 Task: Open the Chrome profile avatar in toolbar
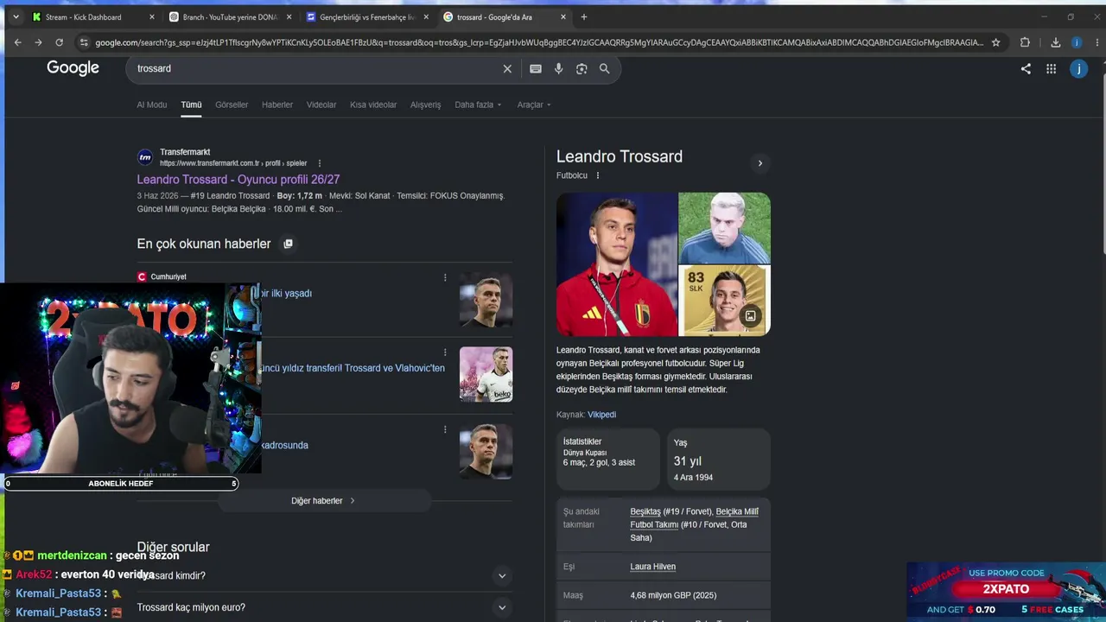1076,42
